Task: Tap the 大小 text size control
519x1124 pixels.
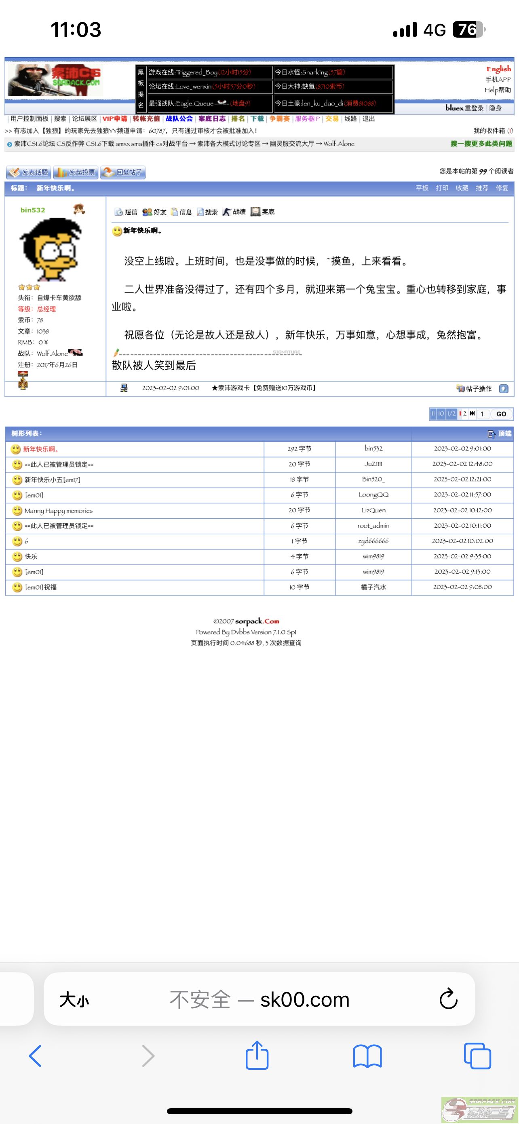Action: tap(74, 999)
